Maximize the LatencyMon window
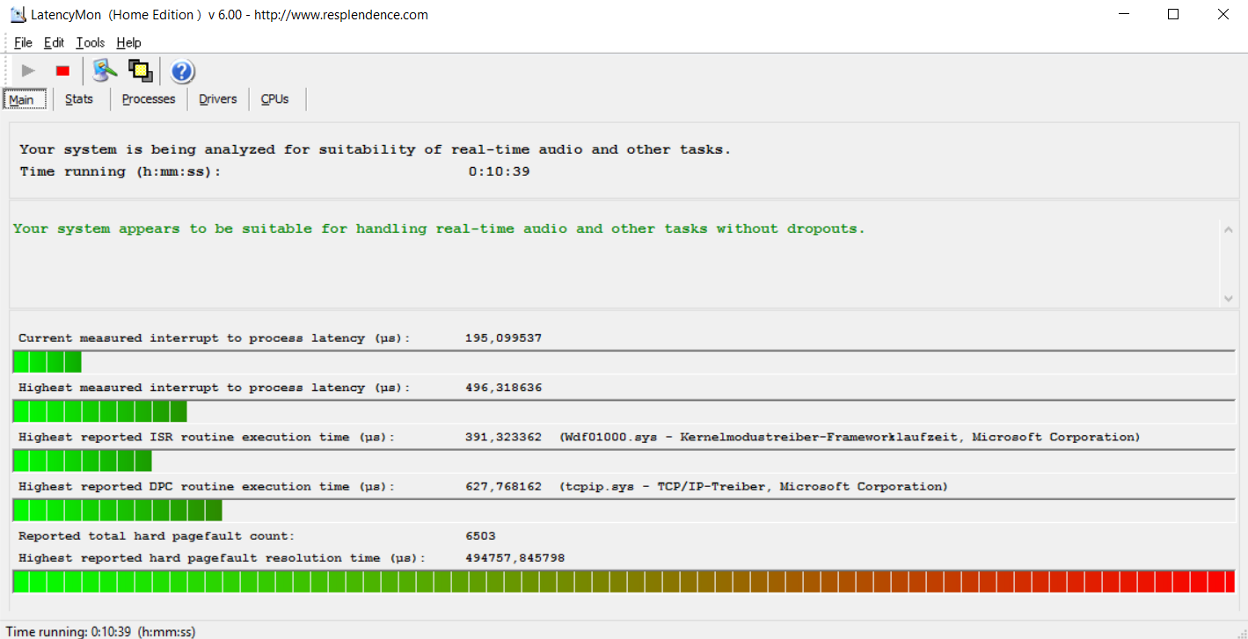1248x639 pixels. (1173, 14)
